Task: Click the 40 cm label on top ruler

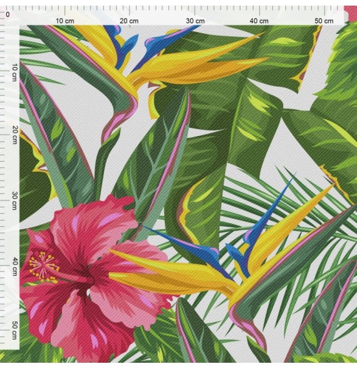Action: 259,21
